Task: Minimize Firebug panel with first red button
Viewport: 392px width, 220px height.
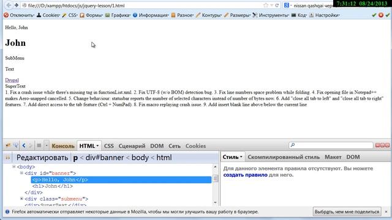Action: point(377,145)
